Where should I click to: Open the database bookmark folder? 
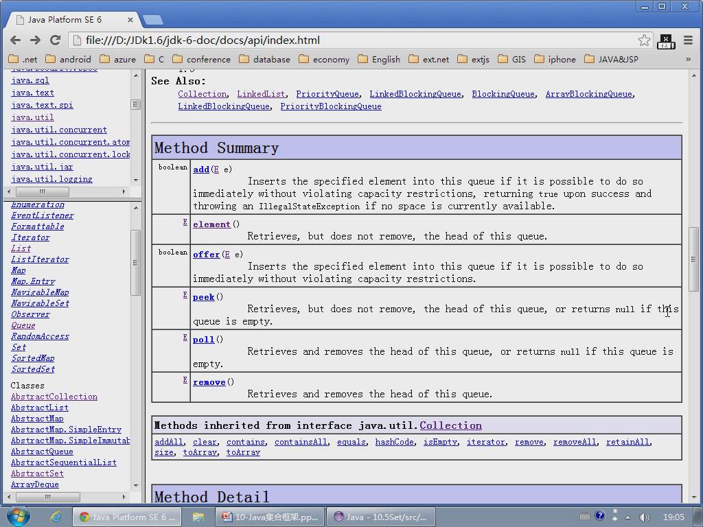coord(264,59)
